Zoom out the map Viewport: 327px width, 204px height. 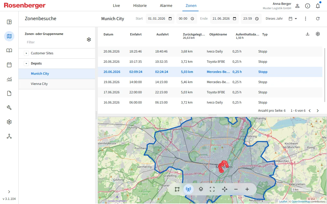236,189
